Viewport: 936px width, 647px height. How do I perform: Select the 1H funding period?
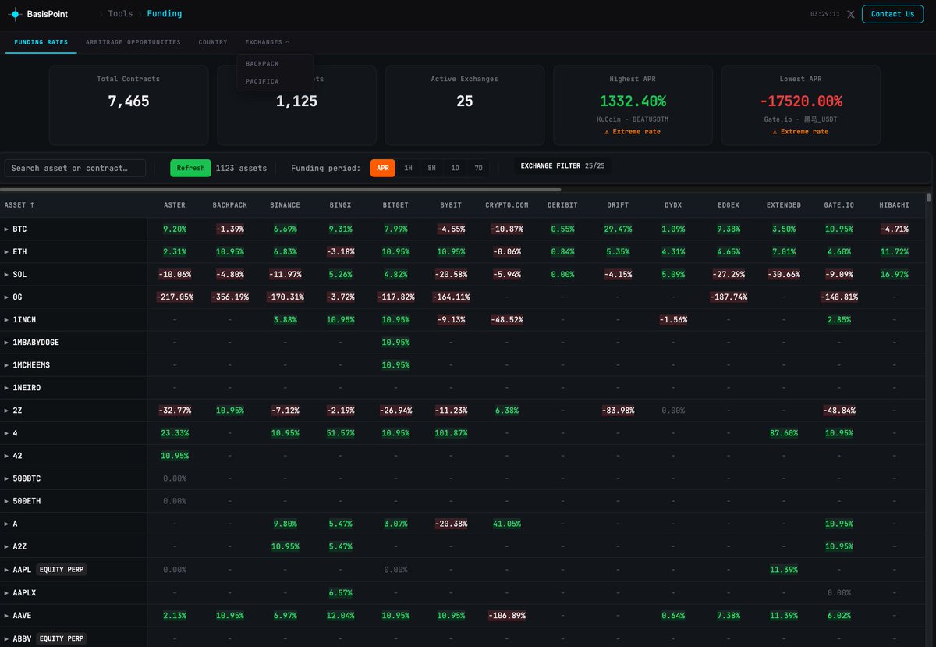tap(408, 168)
